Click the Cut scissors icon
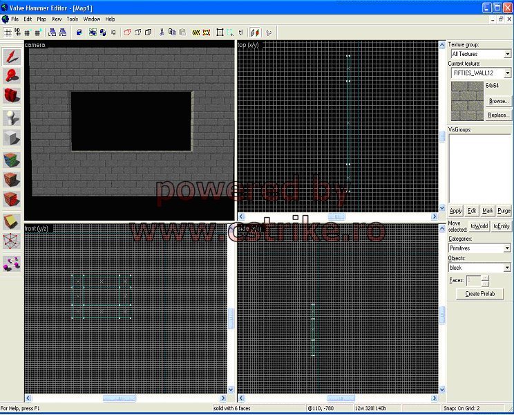This screenshot has height=415, width=514. pos(162,32)
